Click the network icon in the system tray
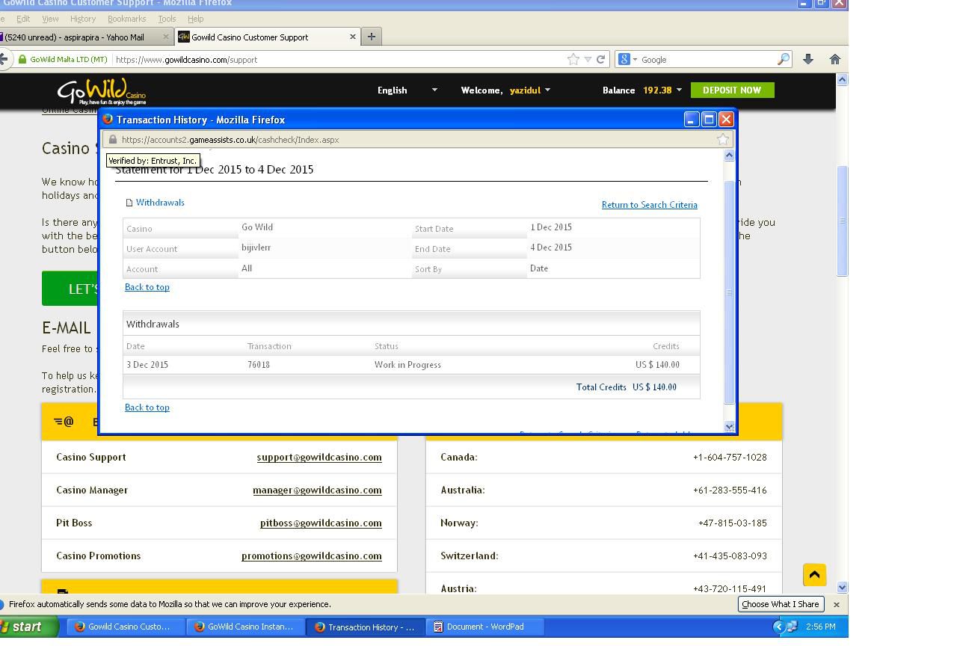Screen dimensions: 957x646 coord(792,627)
